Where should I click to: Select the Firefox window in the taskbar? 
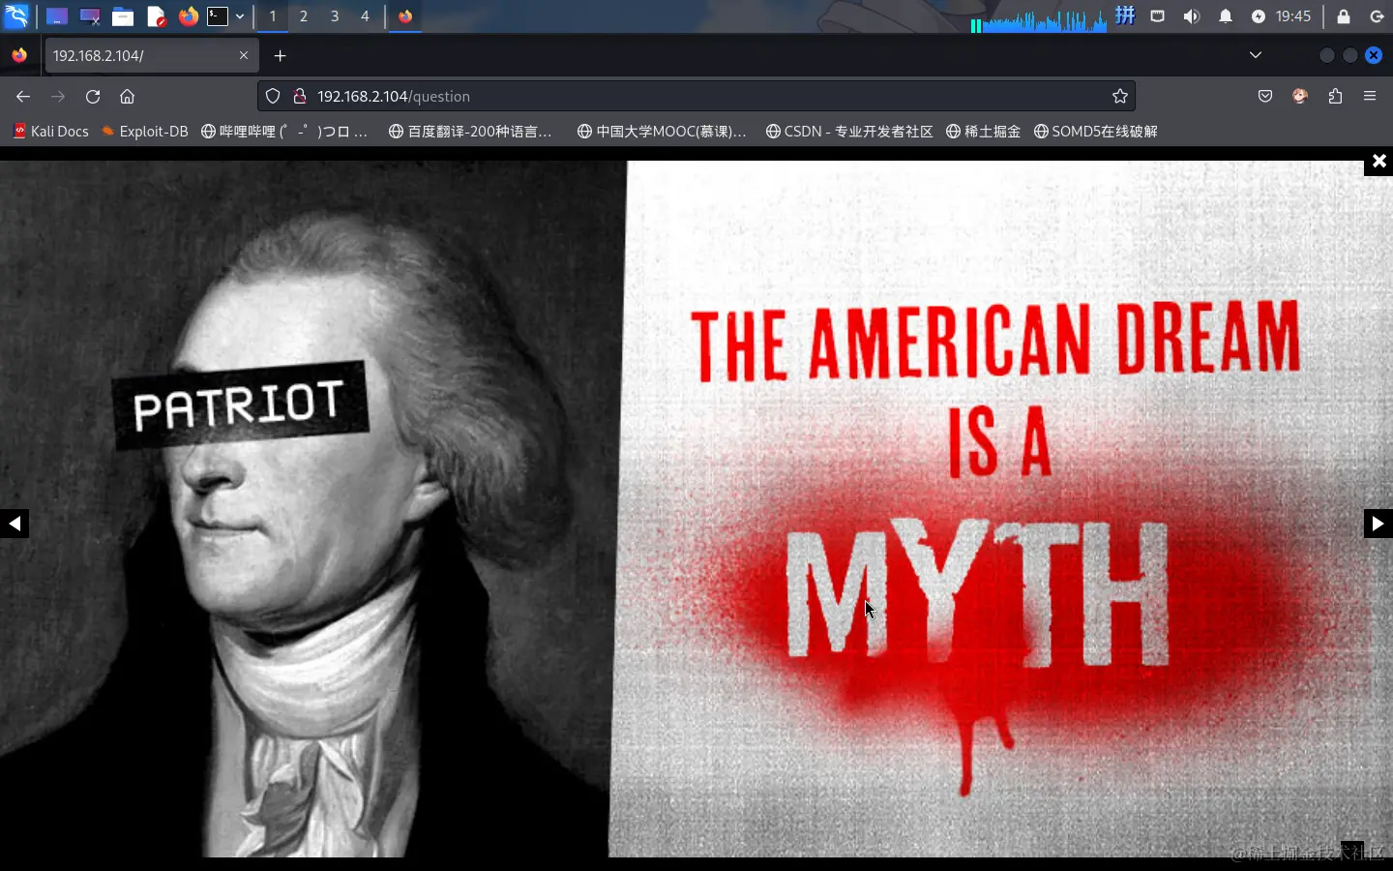[x=405, y=16]
